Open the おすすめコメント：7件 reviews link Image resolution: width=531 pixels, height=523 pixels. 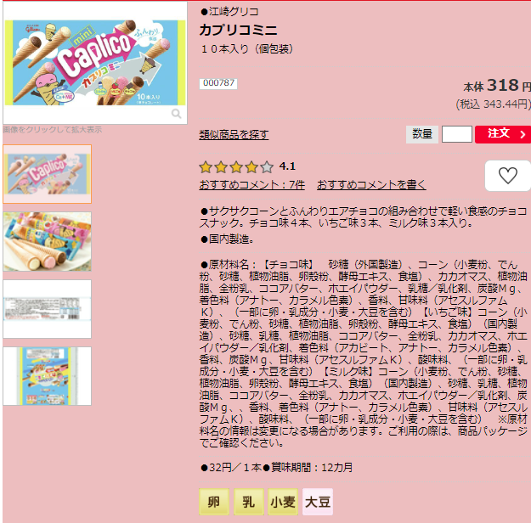pyautogui.click(x=252, y=185)
